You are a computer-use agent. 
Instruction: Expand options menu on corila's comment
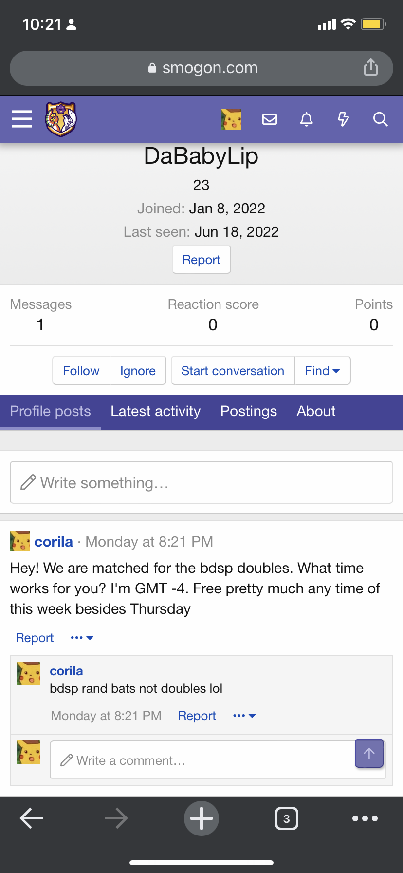244,716
